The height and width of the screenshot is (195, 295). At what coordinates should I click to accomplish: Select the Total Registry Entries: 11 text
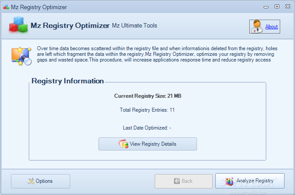click(x=147, y=110)
